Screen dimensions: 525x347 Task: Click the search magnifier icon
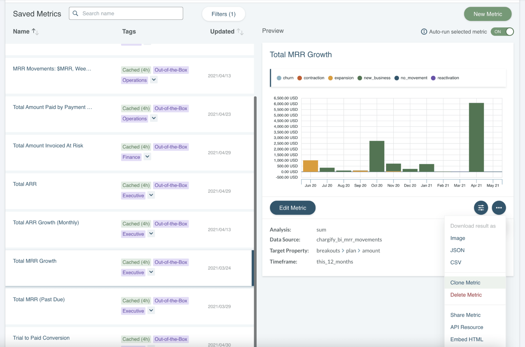tap(75, 13)
